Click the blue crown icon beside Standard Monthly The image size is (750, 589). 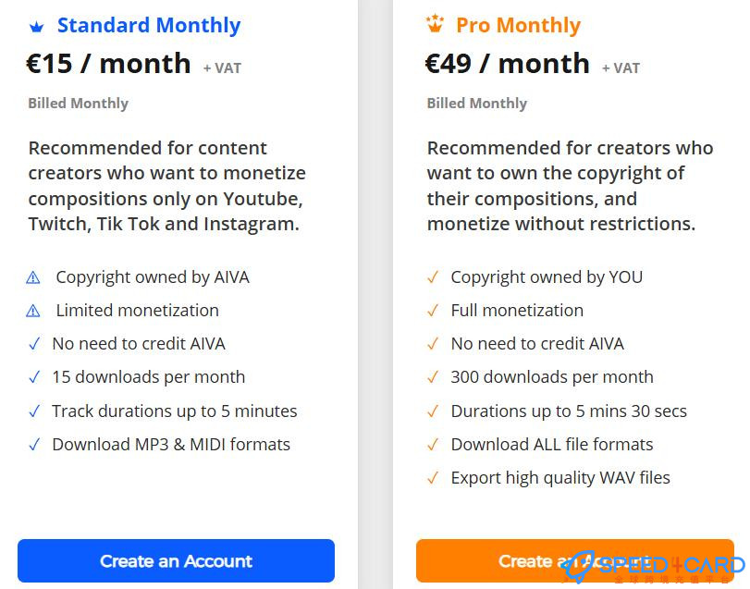(36, 26)
